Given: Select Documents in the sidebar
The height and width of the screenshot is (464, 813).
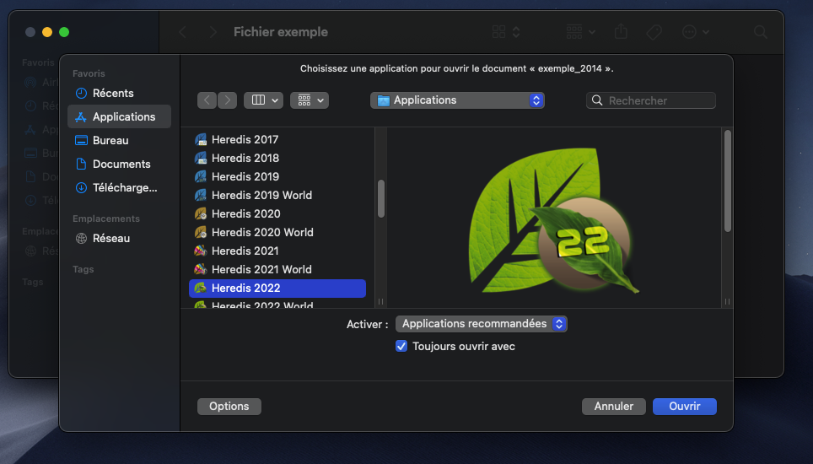Looking at the screenshot, I should [x=121, y=164].
